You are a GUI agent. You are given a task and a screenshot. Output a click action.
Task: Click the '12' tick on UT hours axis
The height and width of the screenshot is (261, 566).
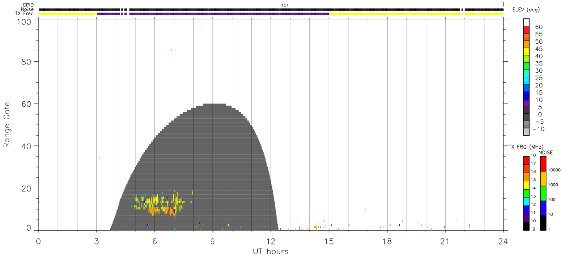point(271,241)
